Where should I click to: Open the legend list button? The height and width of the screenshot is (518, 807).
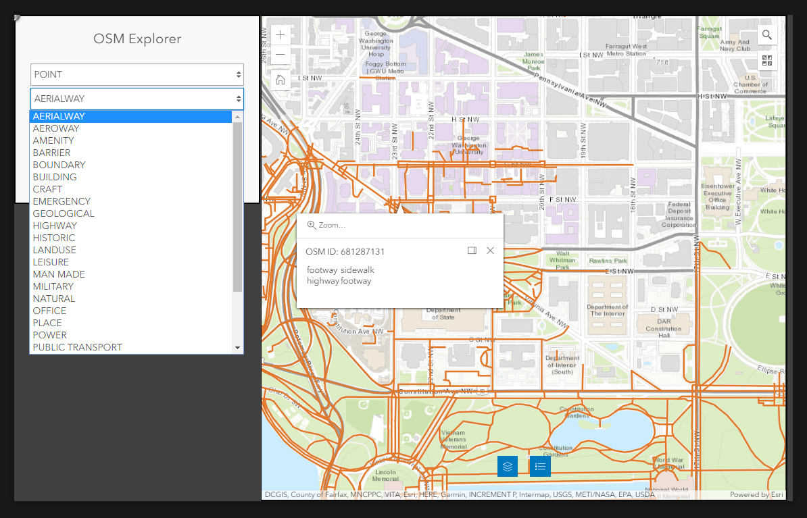540,467
